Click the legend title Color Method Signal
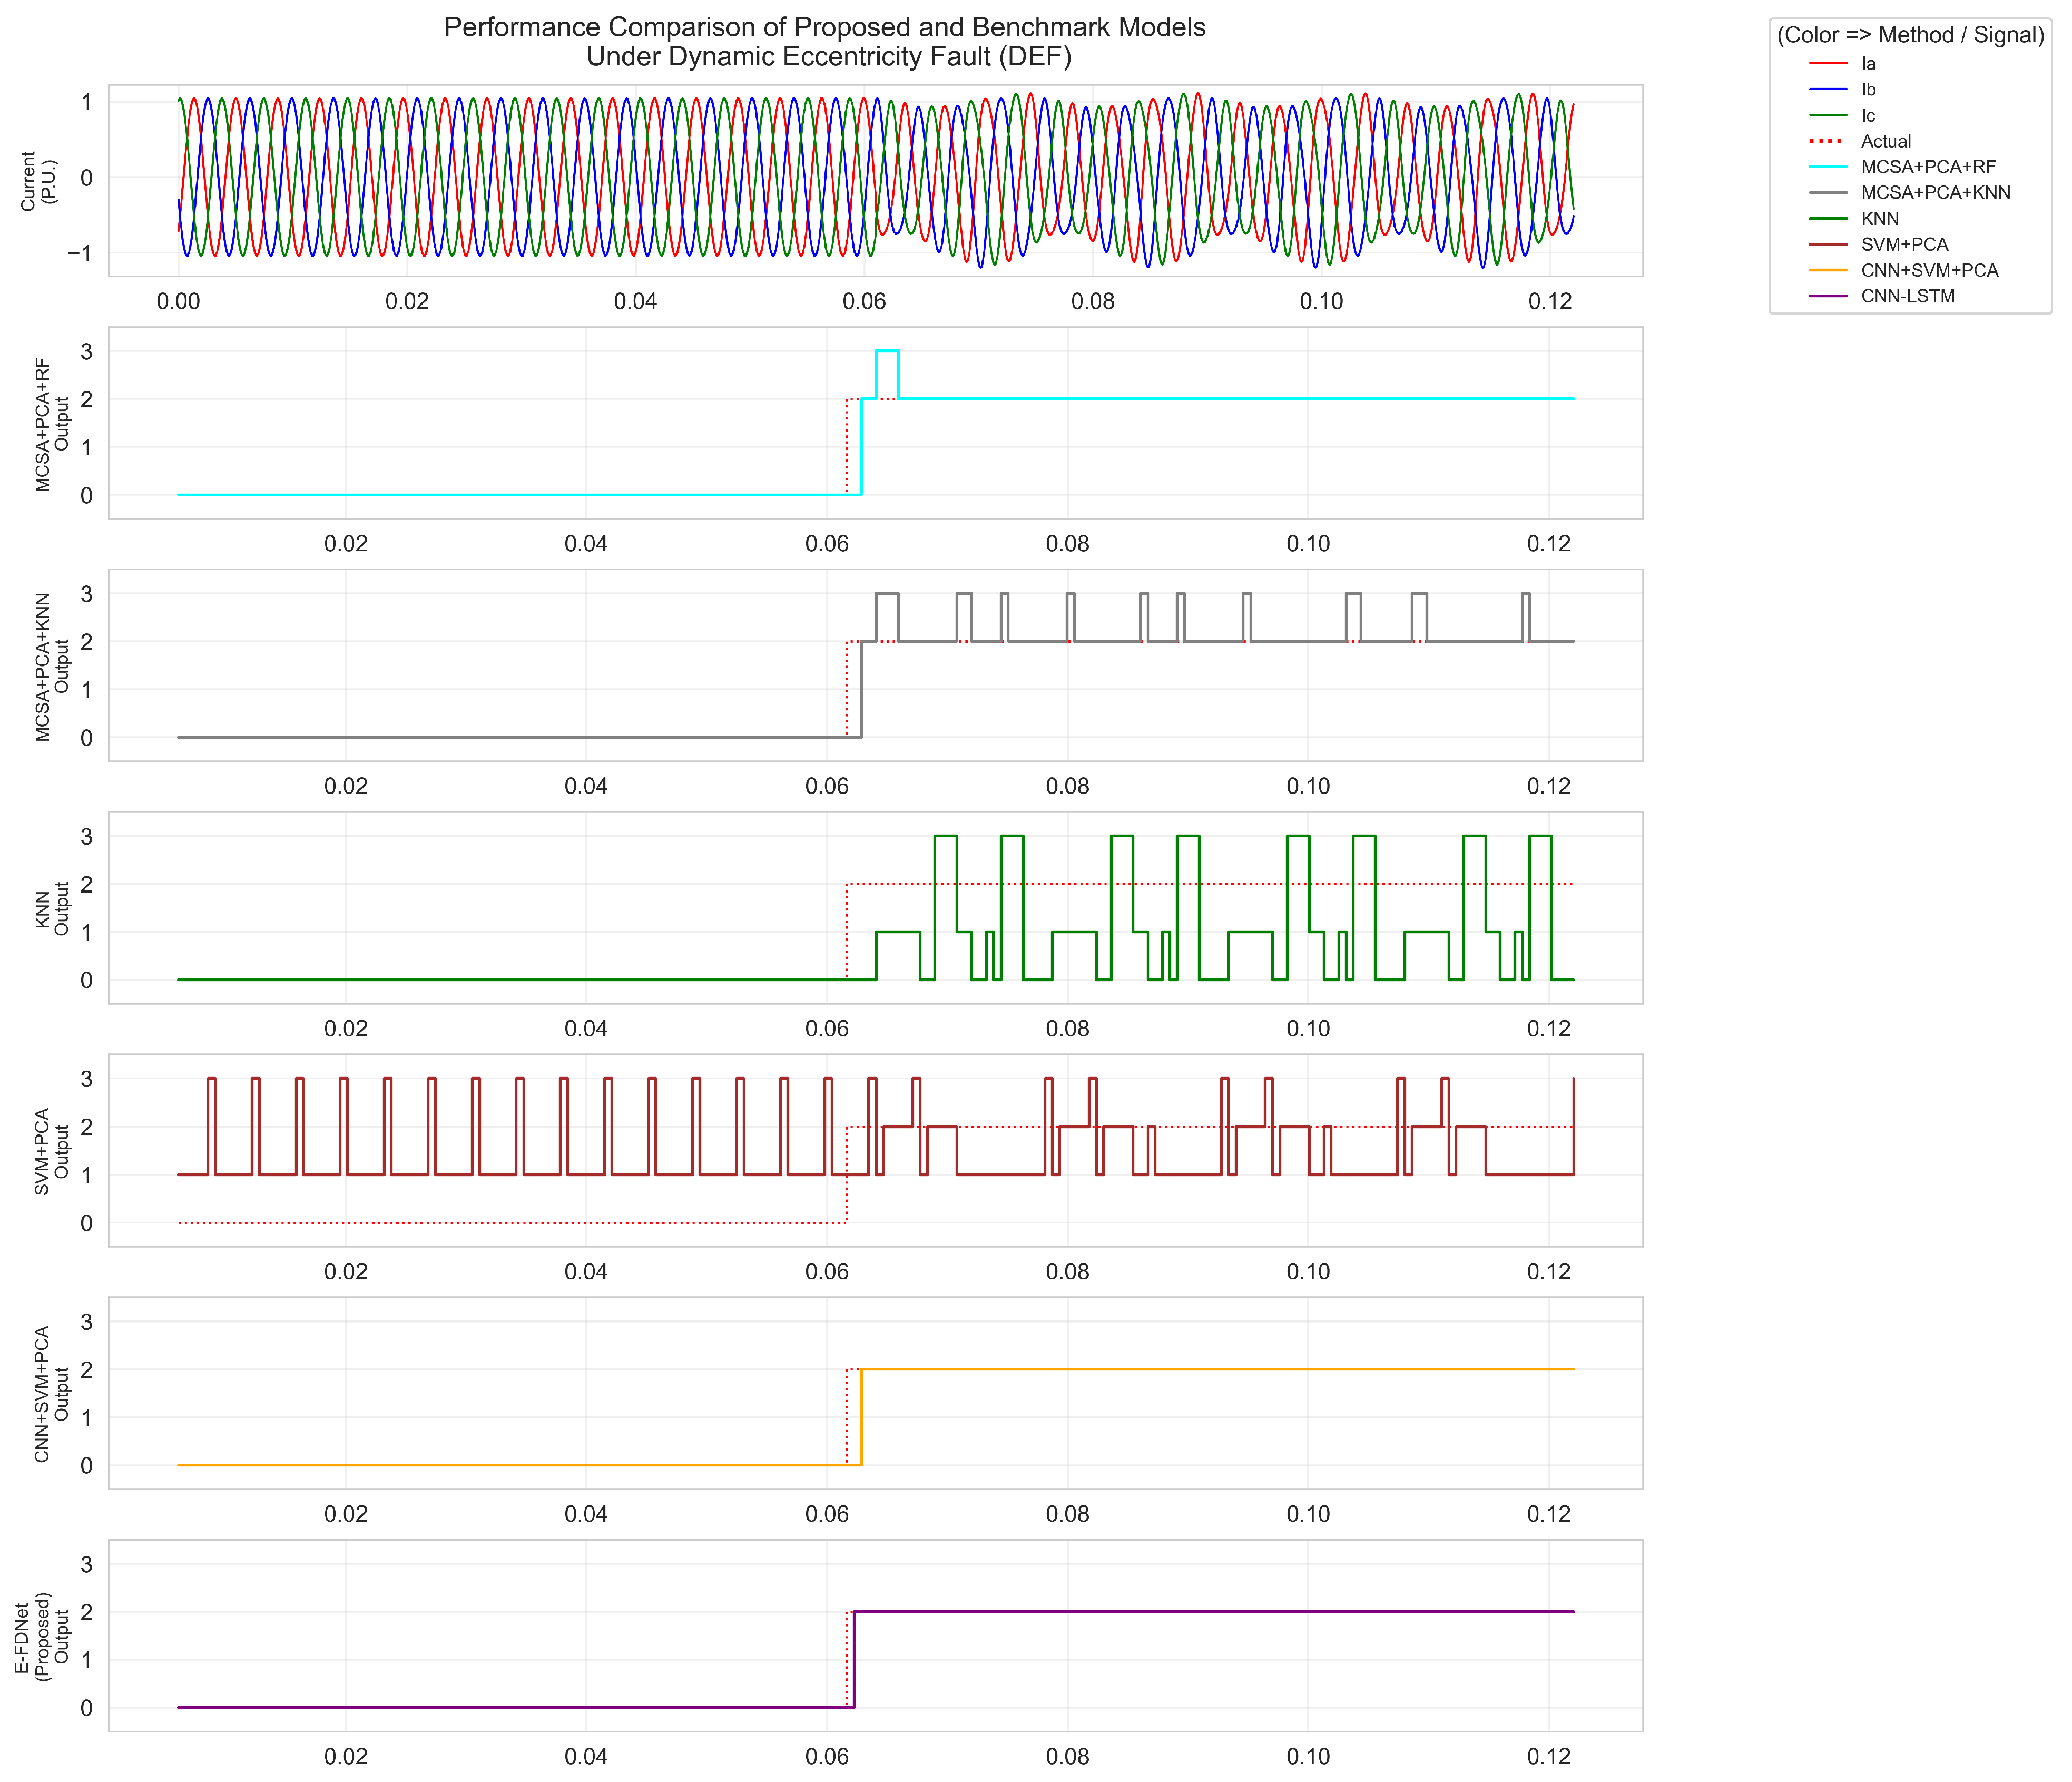The width and height of the screenshot is (2072, 1782). click(1910, 35)
